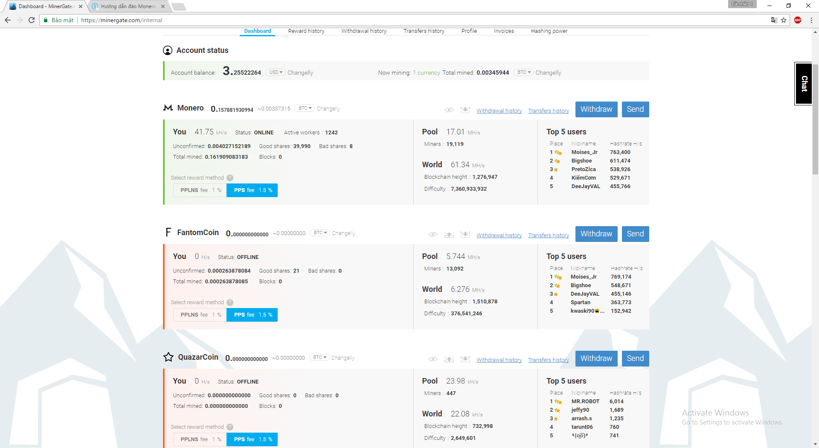
Task: Click the Account status user icon
Action: click(x=168, y=50)
